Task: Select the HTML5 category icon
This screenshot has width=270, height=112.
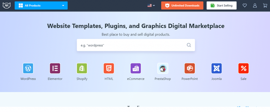Action: (109, 68)
